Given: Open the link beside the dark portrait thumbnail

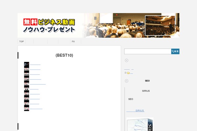Looking at the screenshot, I should coord(35,65).
